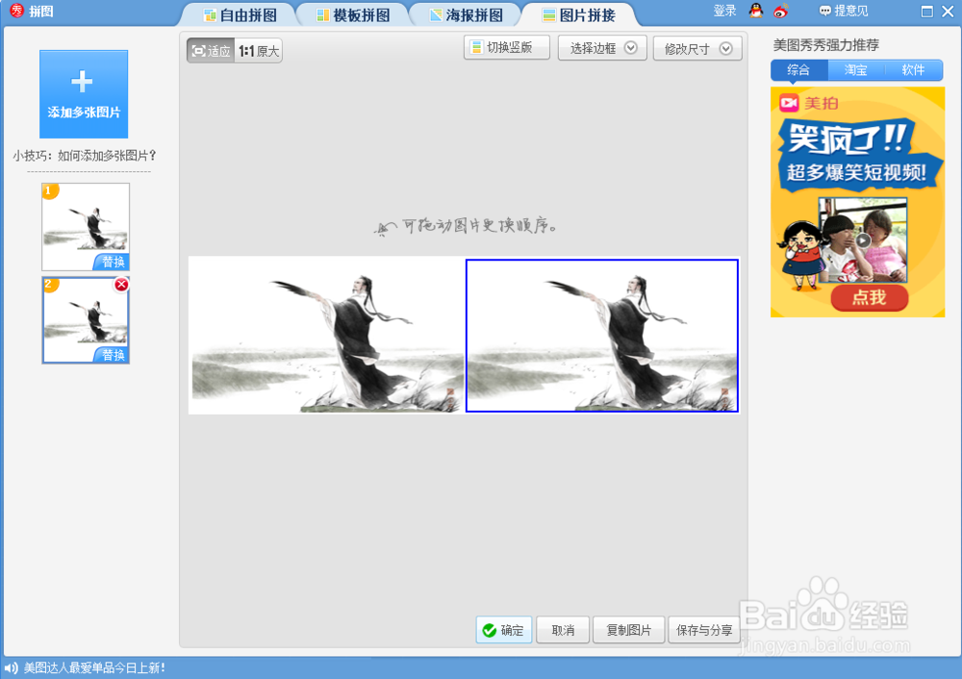Image resolution: width=962 pixels, height=679 pixels.
Task: Select the blue-outlined right canvas image
Action: click(602, 336)
